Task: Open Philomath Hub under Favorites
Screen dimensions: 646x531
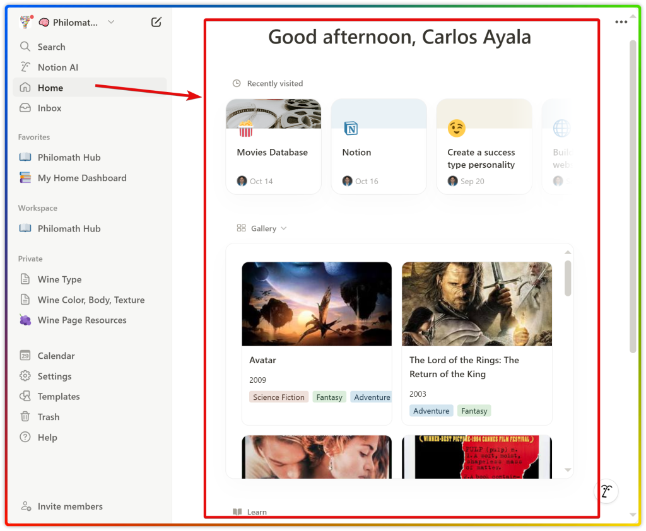Action: click(90, 158)
